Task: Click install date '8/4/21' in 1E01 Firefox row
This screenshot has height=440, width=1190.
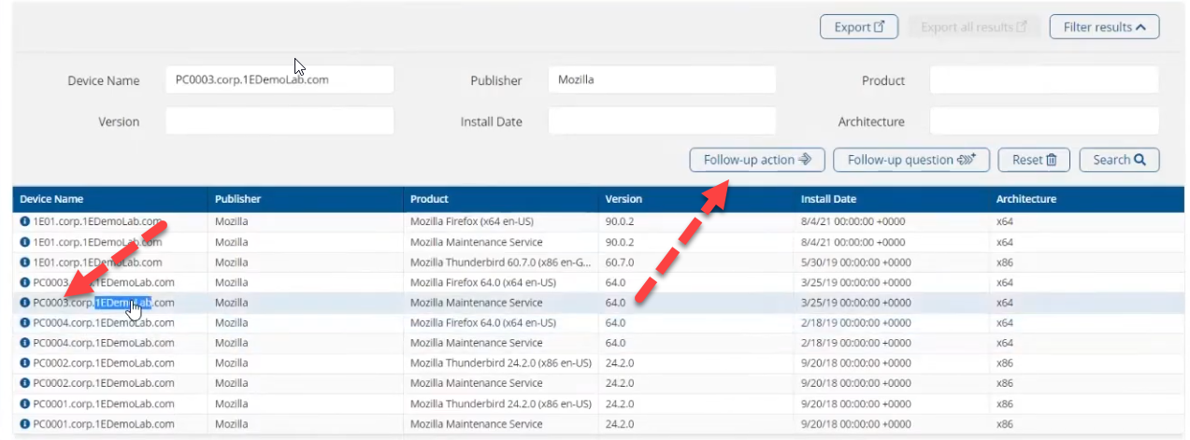Action: pos(853,222)
